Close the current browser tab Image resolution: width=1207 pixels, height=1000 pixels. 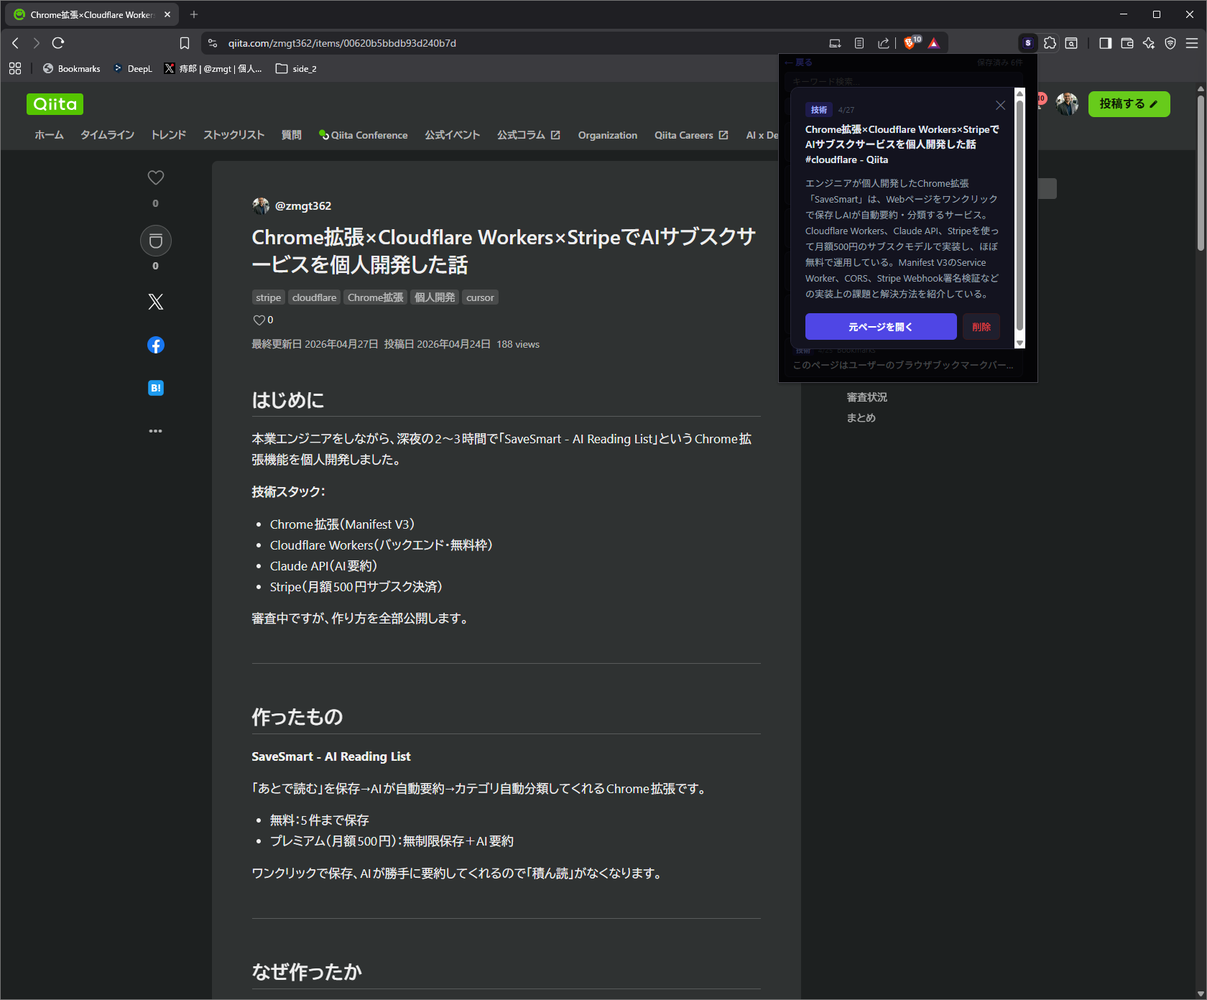point(167,14)
